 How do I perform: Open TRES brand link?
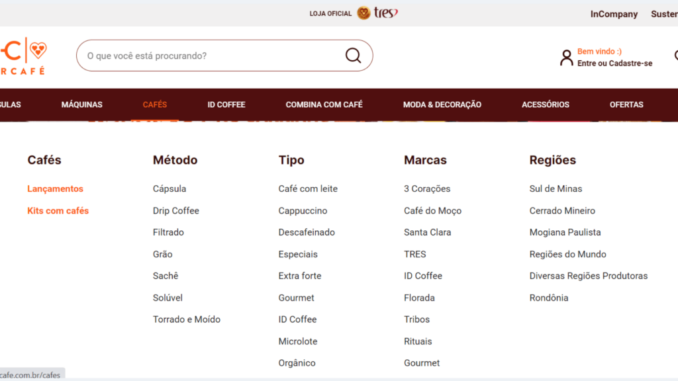tap(415, 255)
